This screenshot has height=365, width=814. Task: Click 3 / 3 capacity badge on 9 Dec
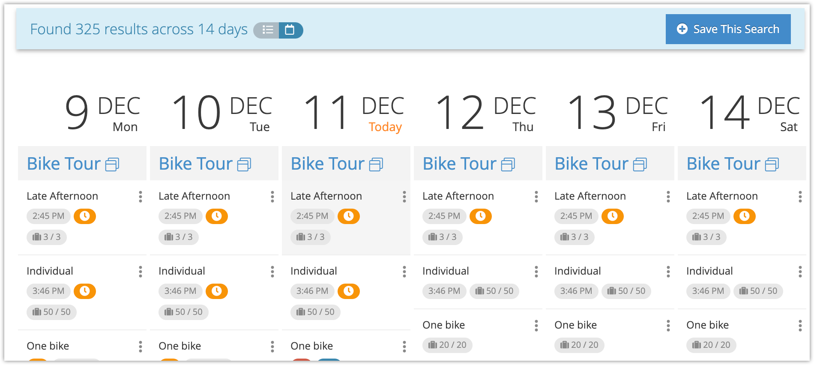[x=47, y=237]
